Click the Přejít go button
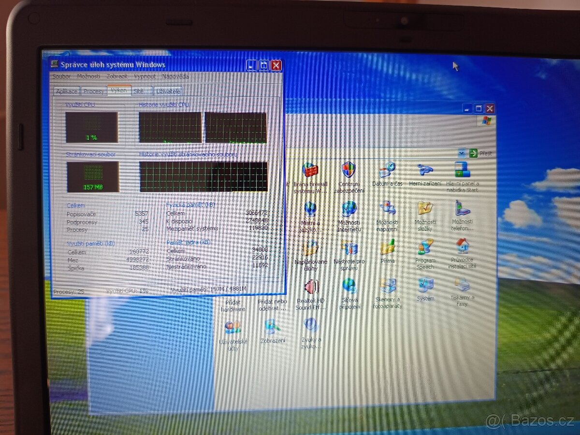The height and width of the screenshot is (435, 580). [480, 153]
